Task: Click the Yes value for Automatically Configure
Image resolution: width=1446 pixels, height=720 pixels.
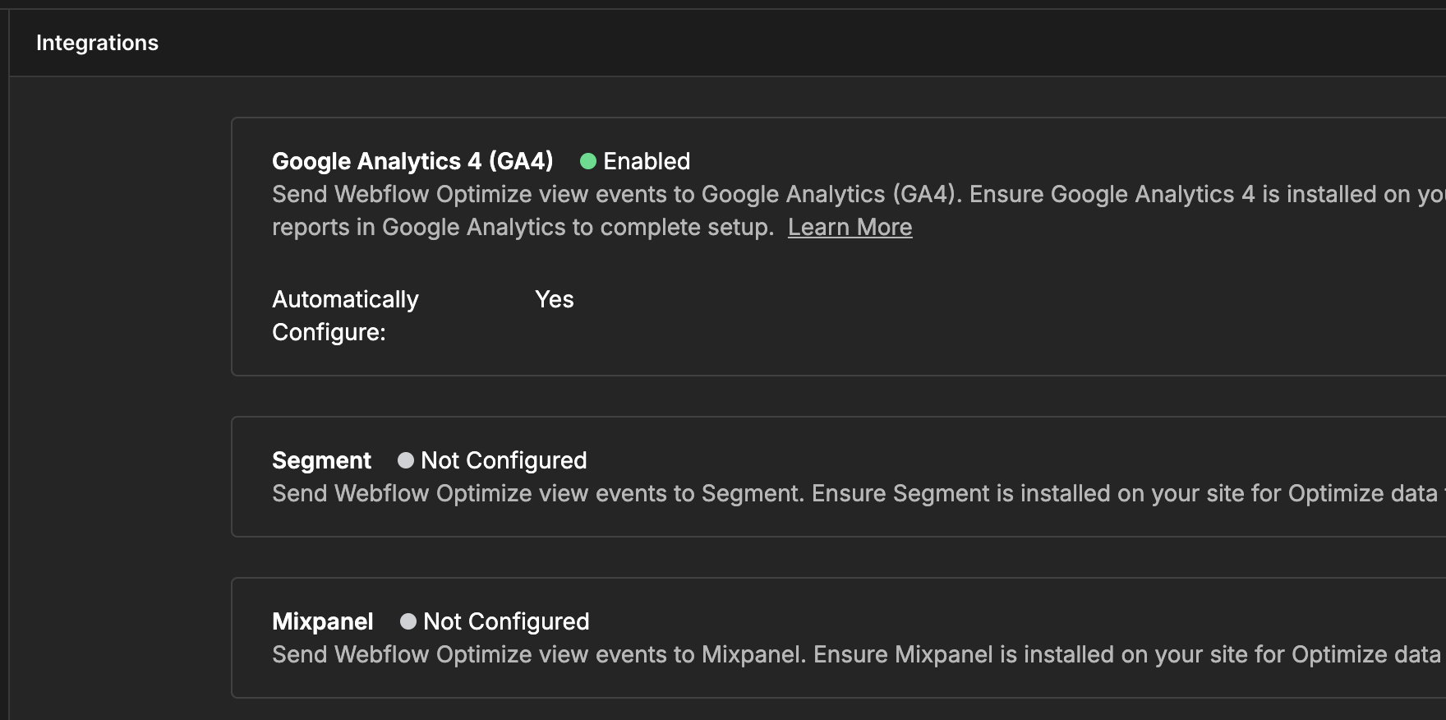Action: pyautogui.click(x=555, y=299)
